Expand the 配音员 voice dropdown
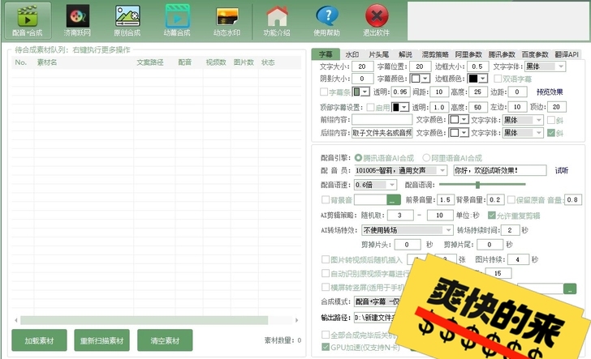 coord(401,170)
